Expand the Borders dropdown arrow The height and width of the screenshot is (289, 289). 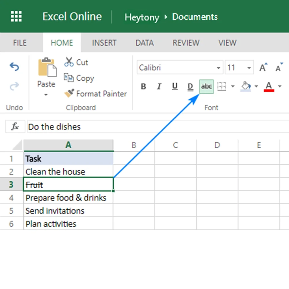coord(233,86)
